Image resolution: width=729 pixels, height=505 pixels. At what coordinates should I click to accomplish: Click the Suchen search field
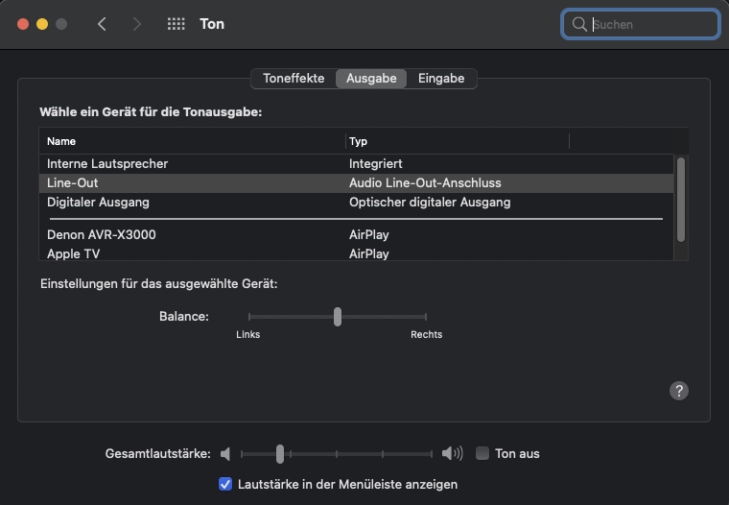coord(652,24)
